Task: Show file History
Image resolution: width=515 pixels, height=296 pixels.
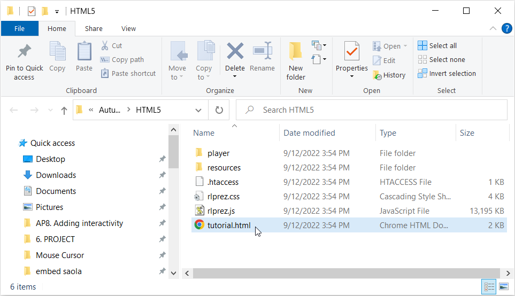Action: click(389, 75)
